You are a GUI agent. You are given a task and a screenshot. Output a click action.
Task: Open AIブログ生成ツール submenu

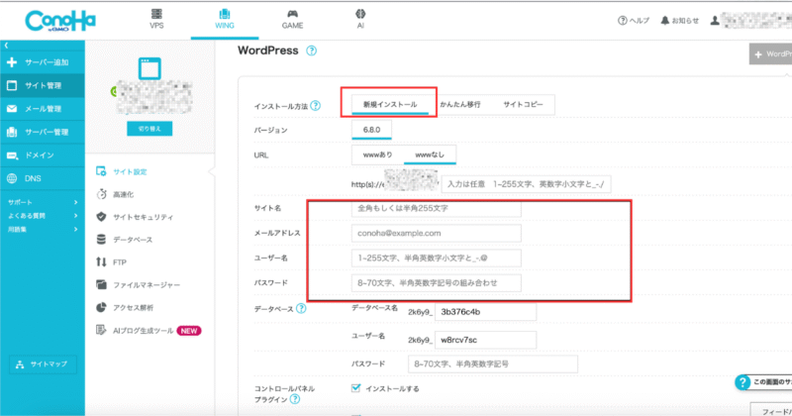148,331
